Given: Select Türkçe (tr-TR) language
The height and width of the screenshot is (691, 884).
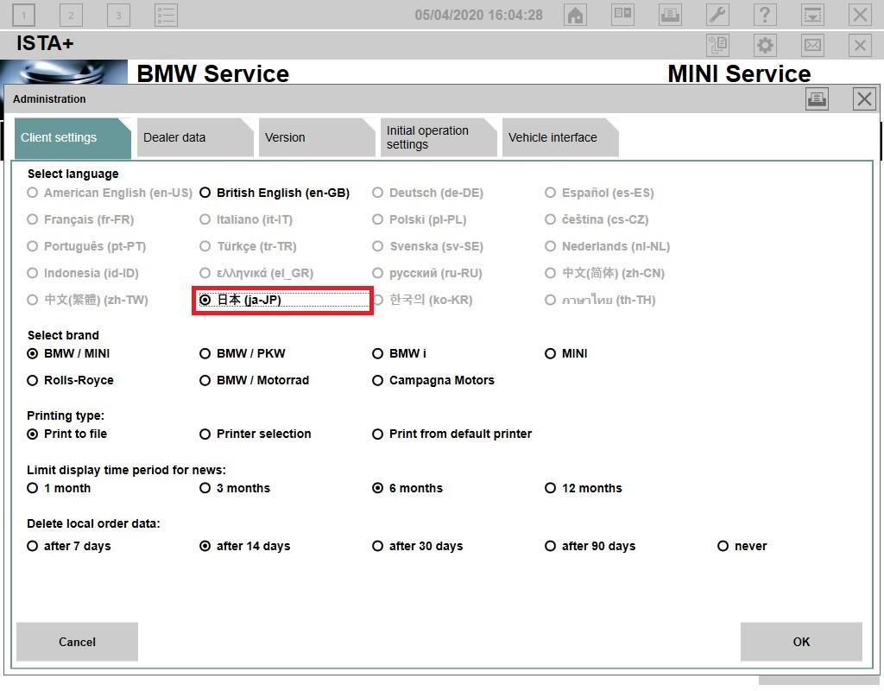Looking at the screenshot, I should pyautogui.click(x=248, y=246).
